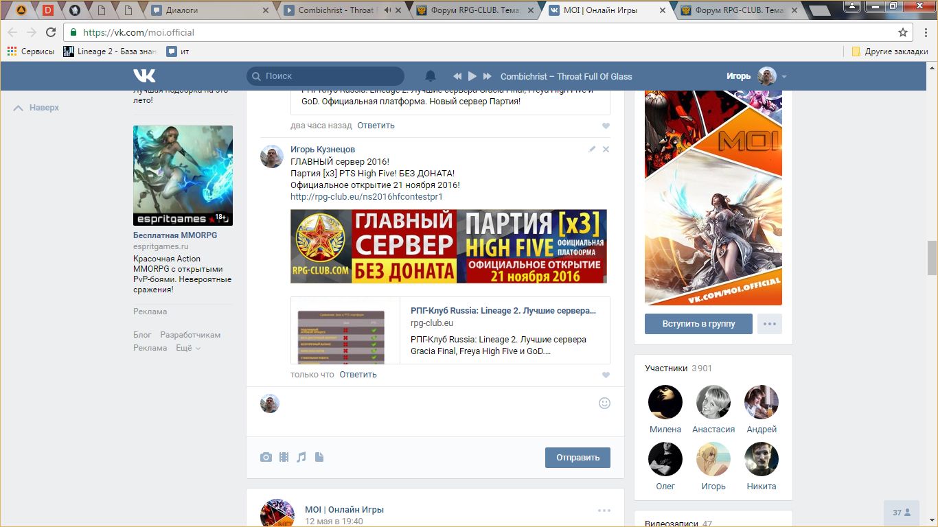This screenshot has width=938, height=527.
Task: Click Наверх to scroll up
Action: point(36,108)
